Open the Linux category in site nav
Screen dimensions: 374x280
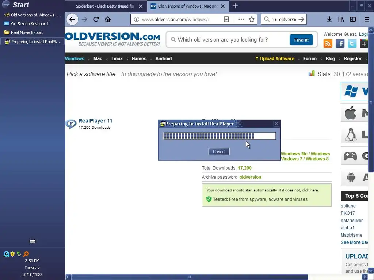pyautogui.click(x=117, y=59)
